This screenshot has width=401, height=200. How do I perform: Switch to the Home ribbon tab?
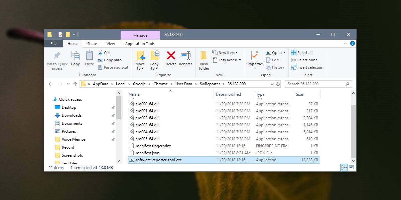73,44
